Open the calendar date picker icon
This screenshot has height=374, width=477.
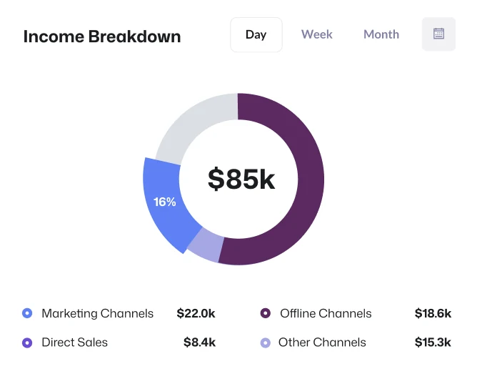tap(438, 34)
